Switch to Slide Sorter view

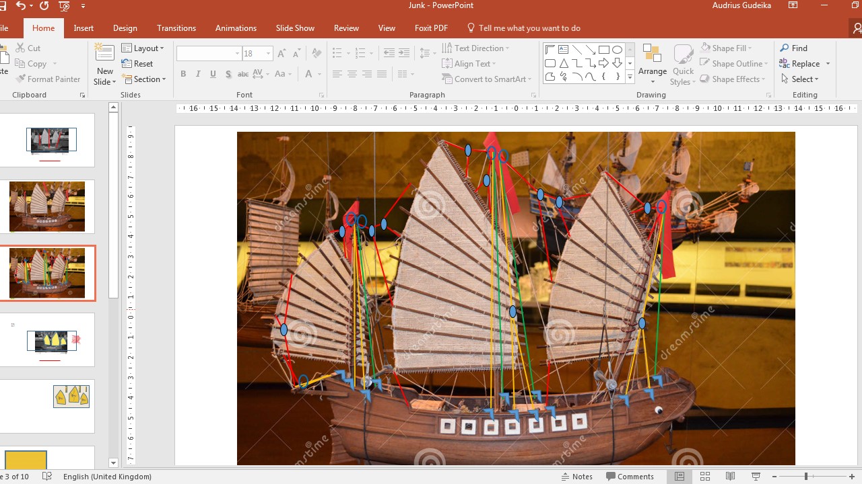tap(705, 477)
